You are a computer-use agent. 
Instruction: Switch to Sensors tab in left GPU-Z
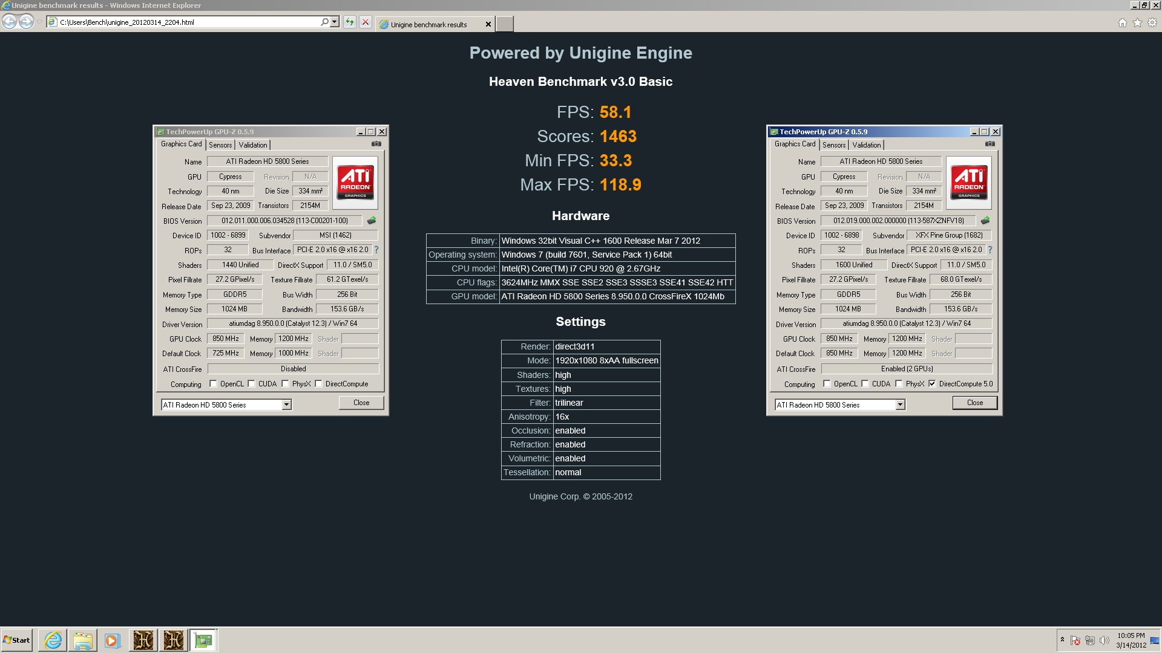tap(220, 145)
